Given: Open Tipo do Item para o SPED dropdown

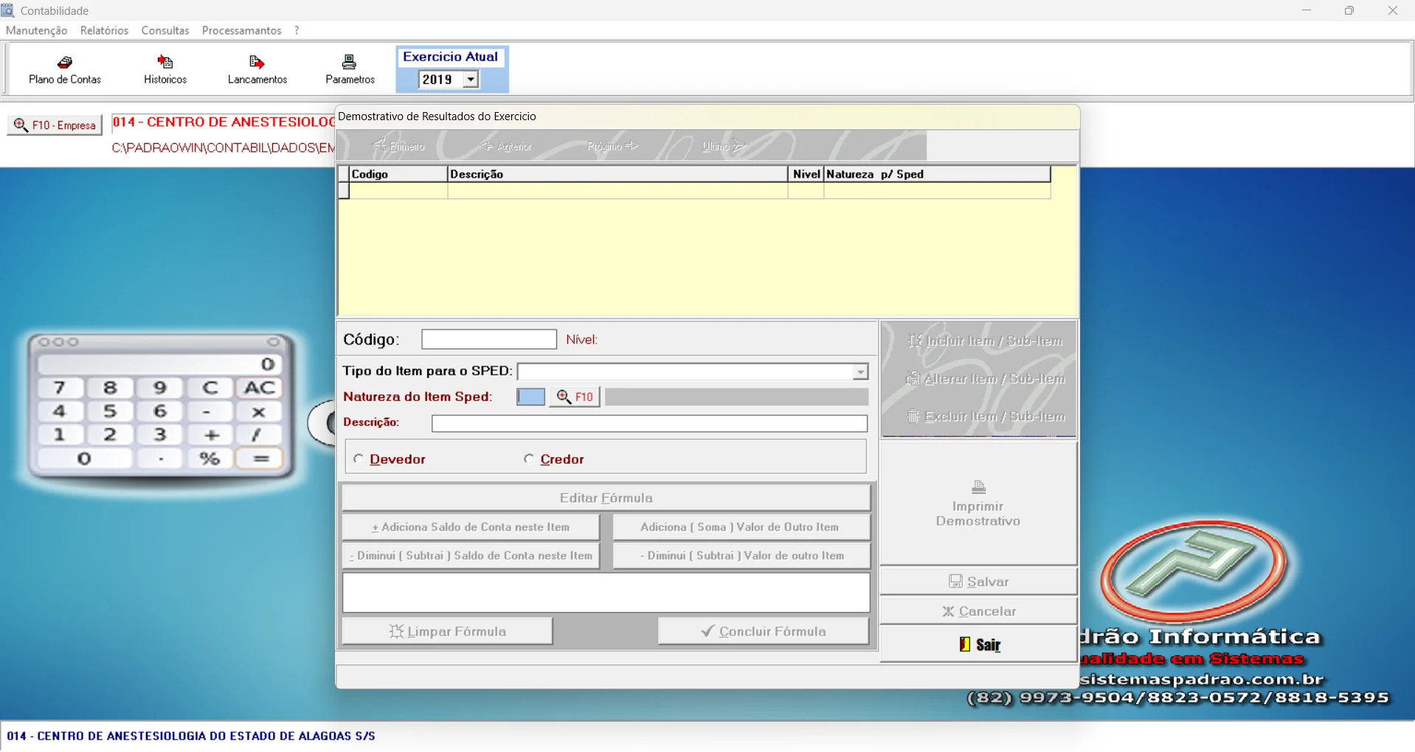Looking at the screenshot, I should pyautogui.click(x=860, y=372).
